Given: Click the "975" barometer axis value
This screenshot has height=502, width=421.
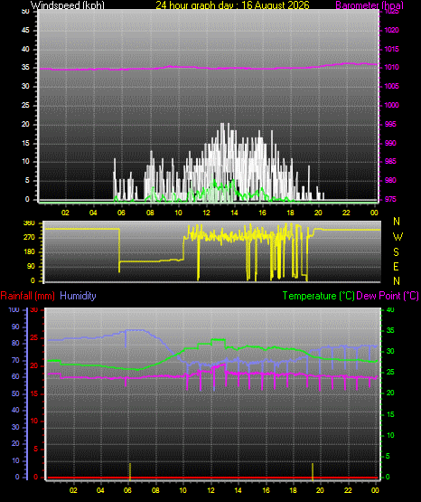Looking at the screenshot, I should 390,199.
